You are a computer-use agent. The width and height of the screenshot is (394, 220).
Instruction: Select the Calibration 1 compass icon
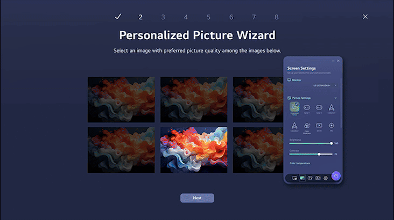click(332, 107)
